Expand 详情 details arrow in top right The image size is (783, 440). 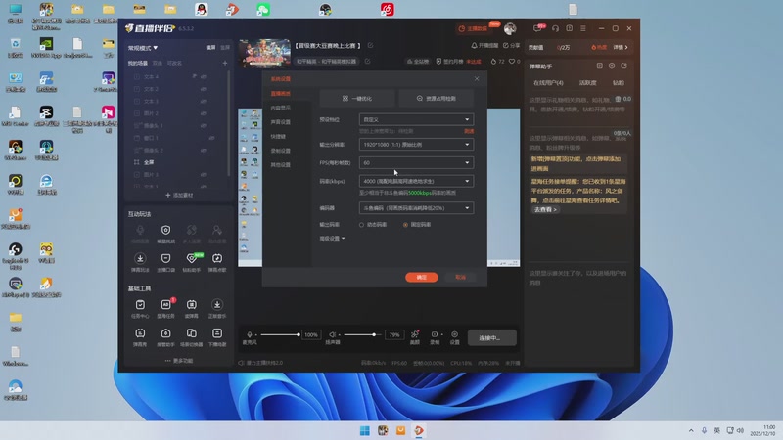(x=621, y=47)
